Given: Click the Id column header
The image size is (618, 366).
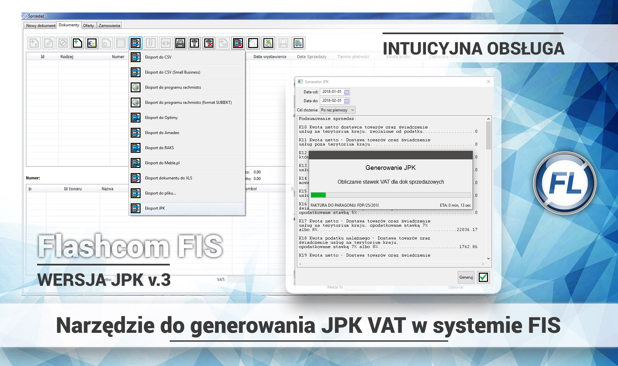Looking at the screenshot, I should (x=42, y=57).
